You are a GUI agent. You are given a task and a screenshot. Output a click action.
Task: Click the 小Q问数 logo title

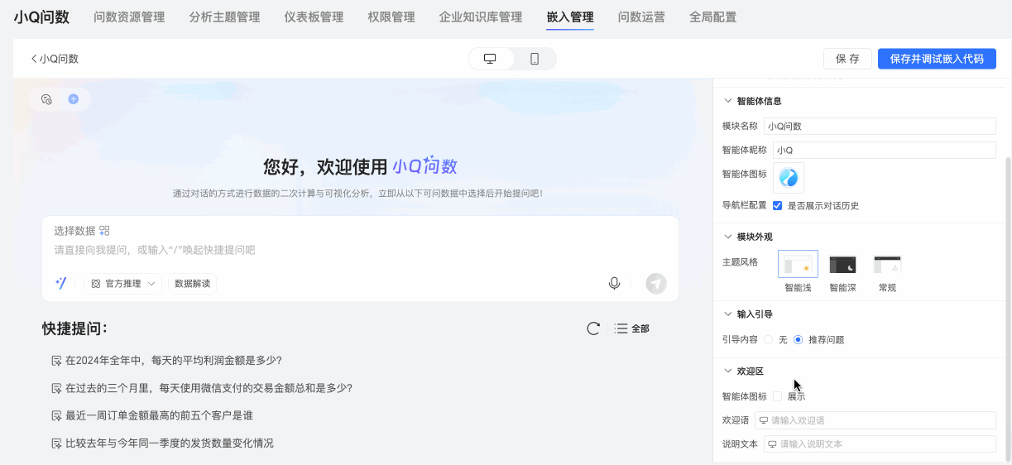41,17
